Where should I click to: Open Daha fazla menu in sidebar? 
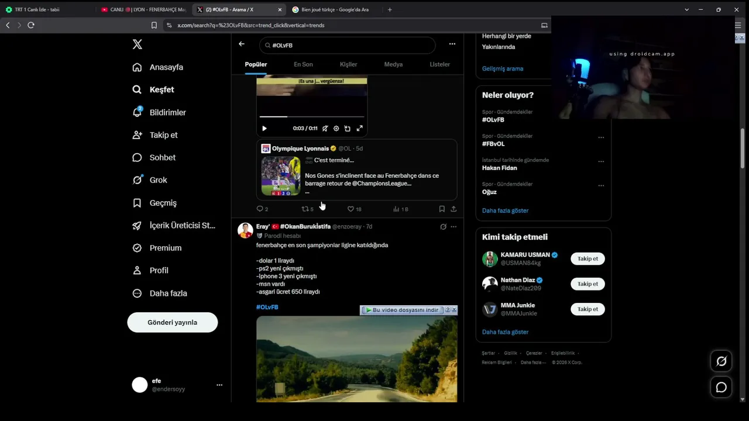point(160,293)
